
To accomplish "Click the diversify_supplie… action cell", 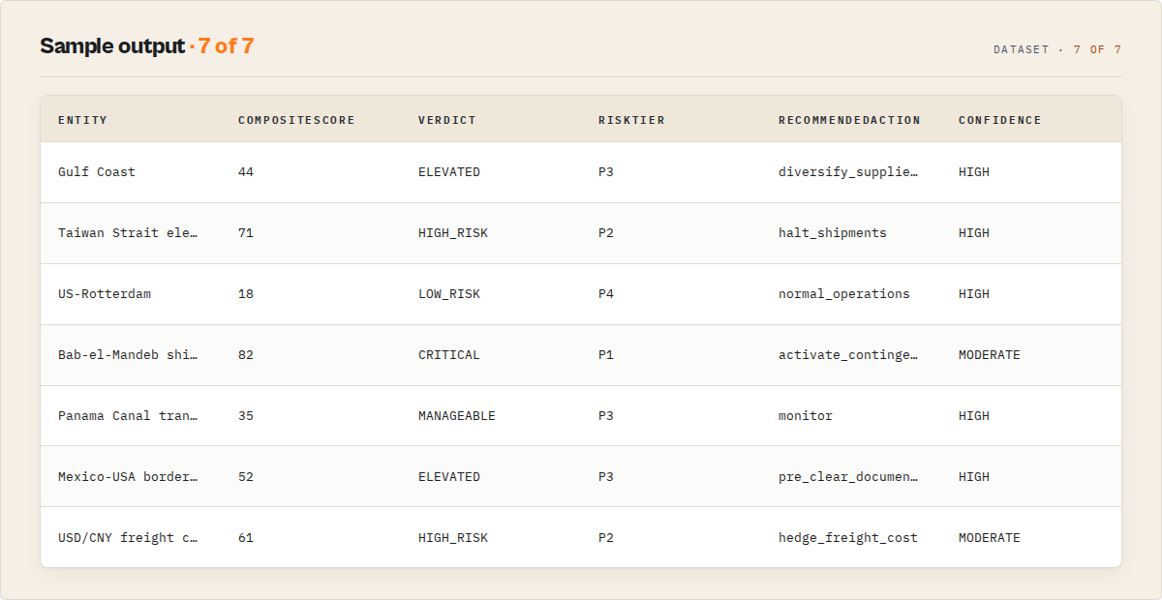I will [848, 172].
